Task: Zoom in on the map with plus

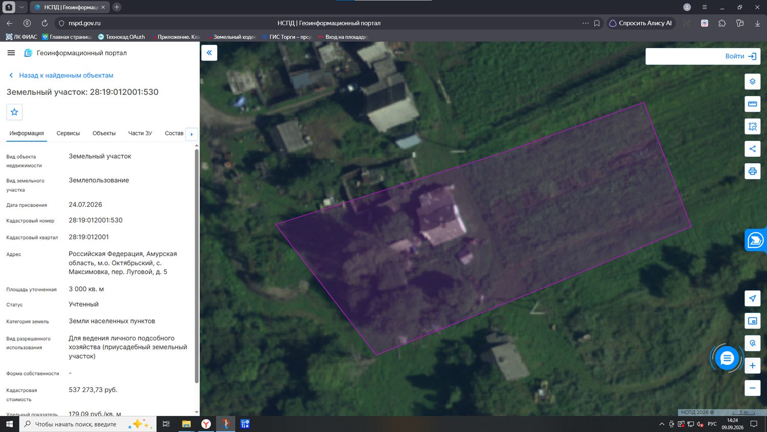Action: point(753,365)
